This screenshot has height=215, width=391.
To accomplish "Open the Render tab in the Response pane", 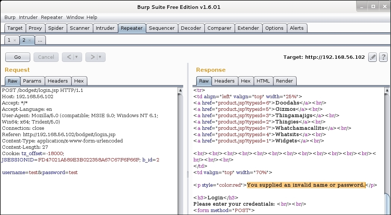I will pyautogui.click(x=285, y=81).
